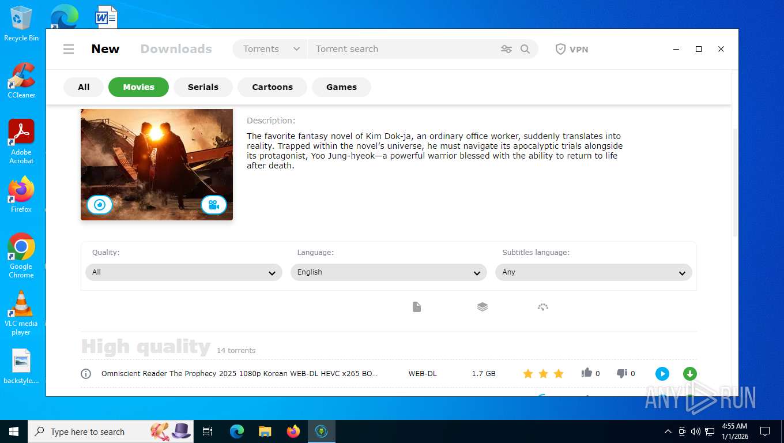Click the movie poster thumbnail
This screenshot has width=784, height=443.
[157, 164]
